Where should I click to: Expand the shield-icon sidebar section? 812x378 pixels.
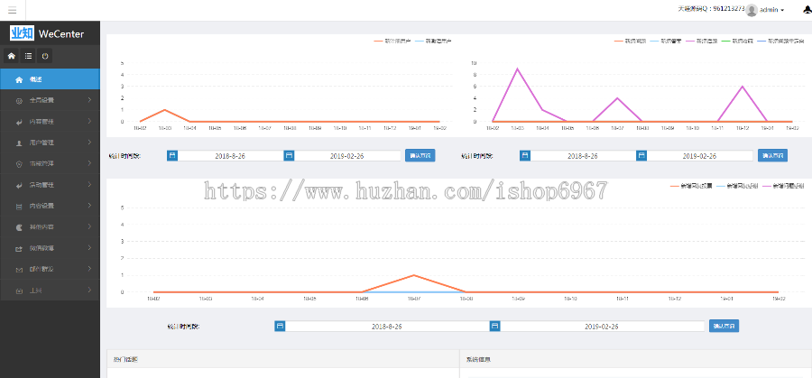50,163
